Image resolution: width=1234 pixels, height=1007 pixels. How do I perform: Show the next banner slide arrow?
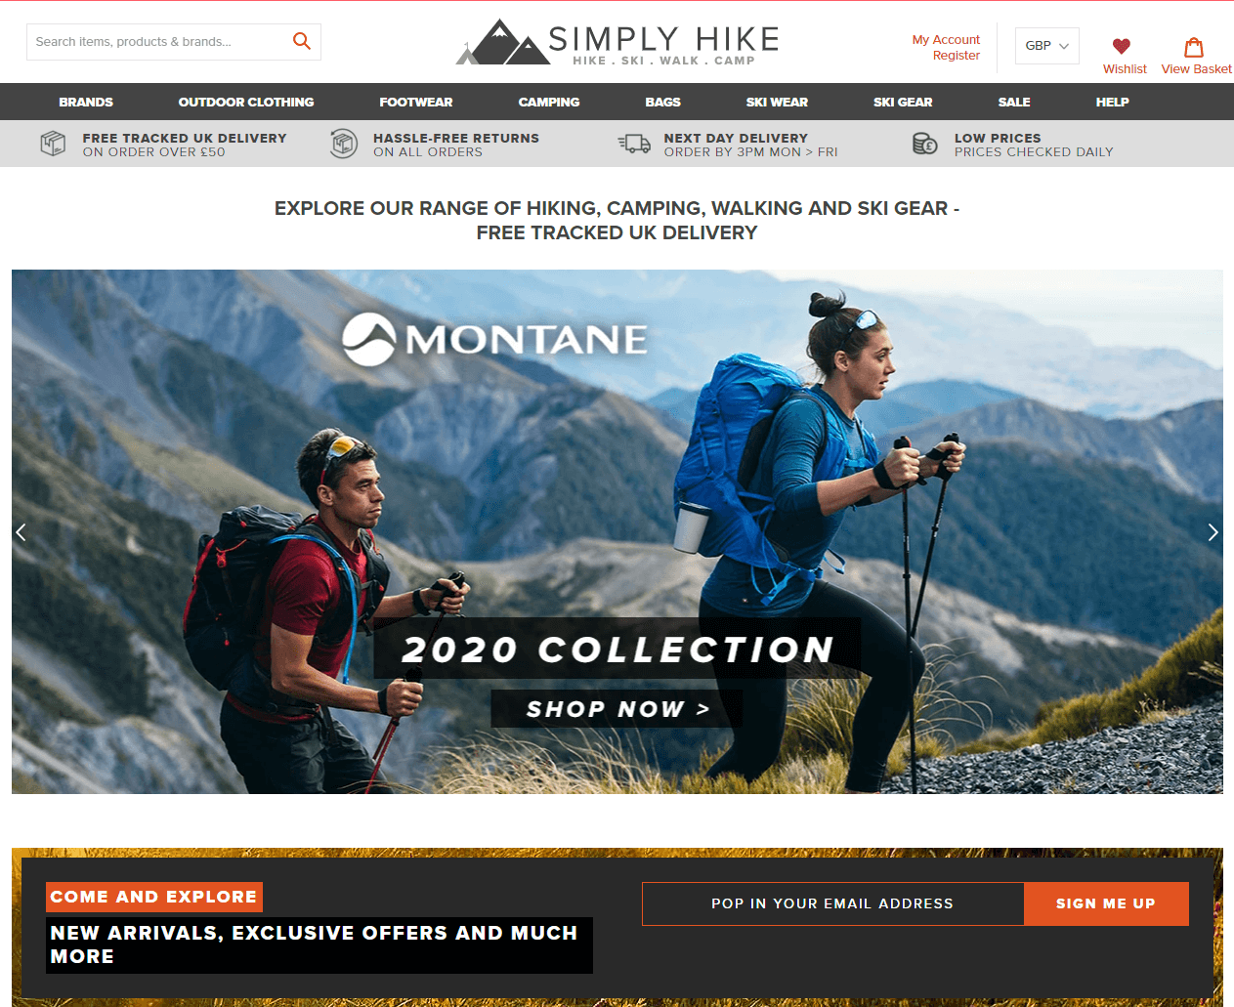coord(1213,532)
